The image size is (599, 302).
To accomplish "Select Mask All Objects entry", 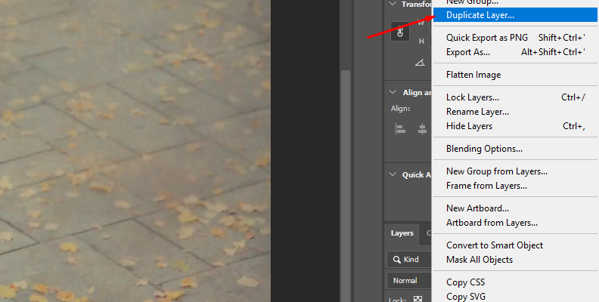I will (516, 260).
